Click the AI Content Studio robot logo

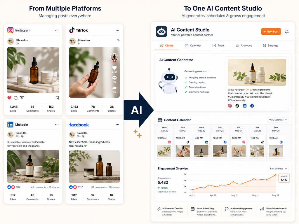pos(161,32)
